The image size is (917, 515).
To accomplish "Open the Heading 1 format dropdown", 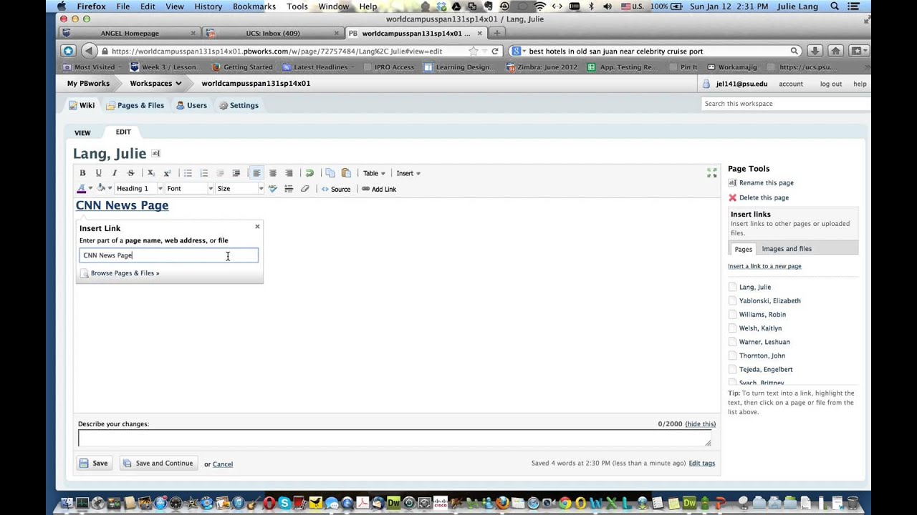I will [139, 189].
